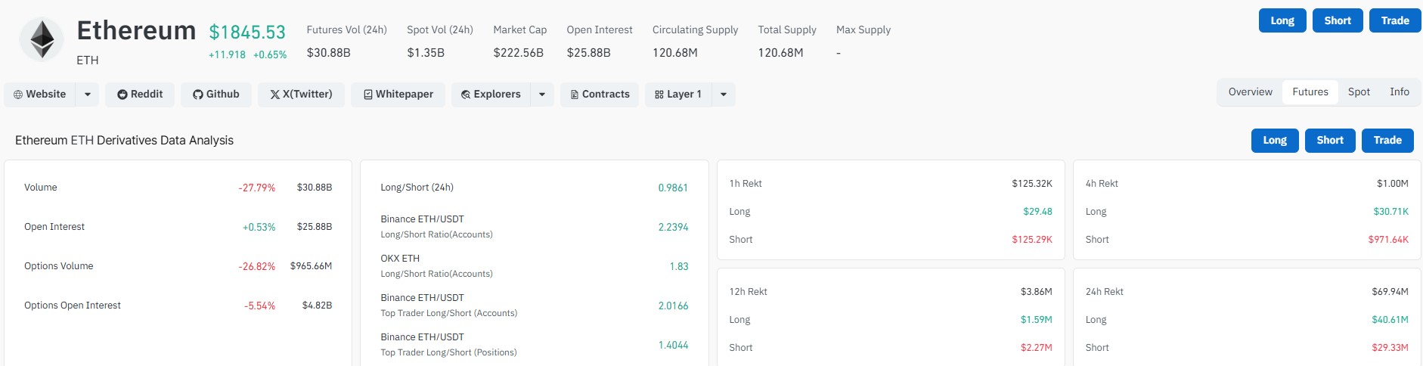Click the Reddit logo icon
This screenshot has width=1423, height=366.
point(122,95)
